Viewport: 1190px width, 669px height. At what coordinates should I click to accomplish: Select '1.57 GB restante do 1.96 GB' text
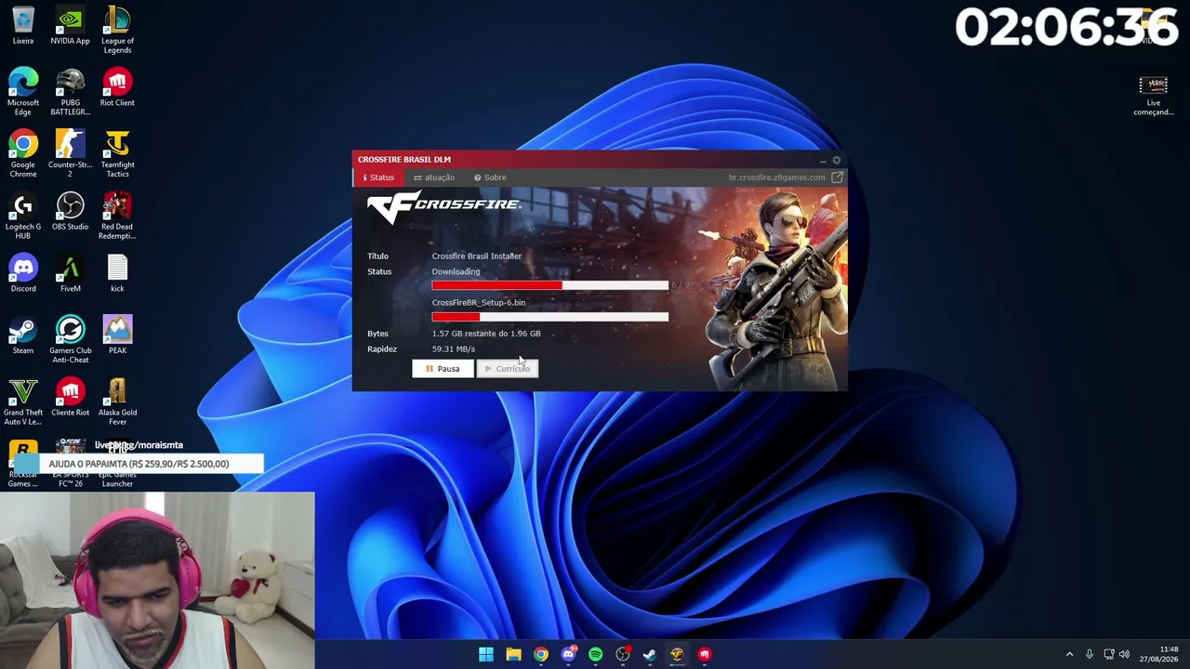point(486,334)
